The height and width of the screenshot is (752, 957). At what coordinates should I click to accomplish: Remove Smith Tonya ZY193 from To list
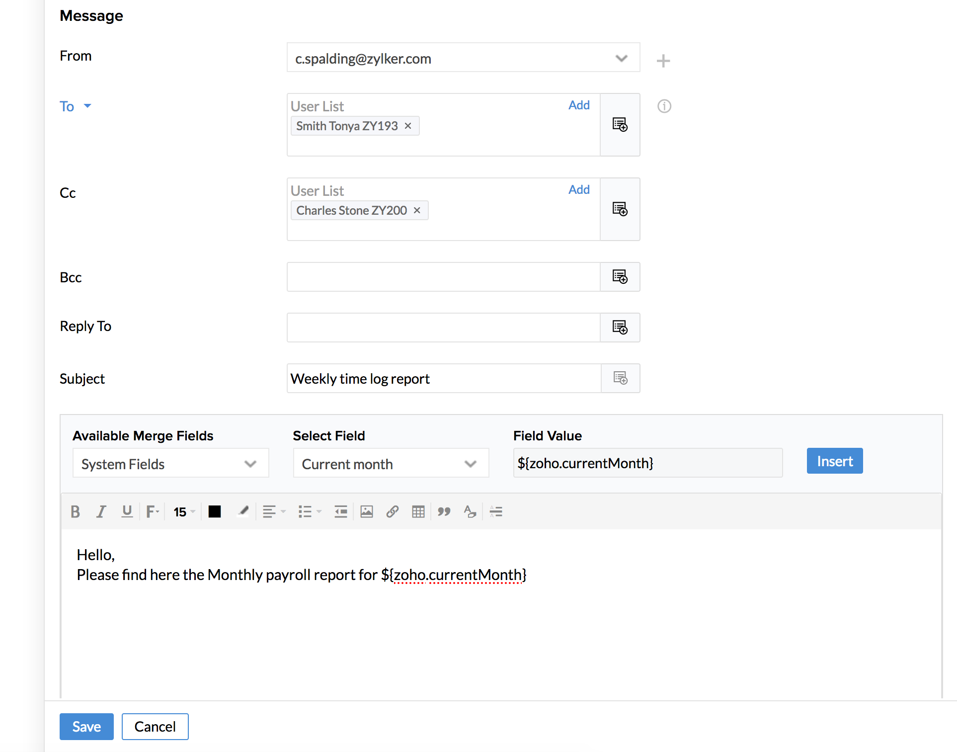(x=408, y=126)
